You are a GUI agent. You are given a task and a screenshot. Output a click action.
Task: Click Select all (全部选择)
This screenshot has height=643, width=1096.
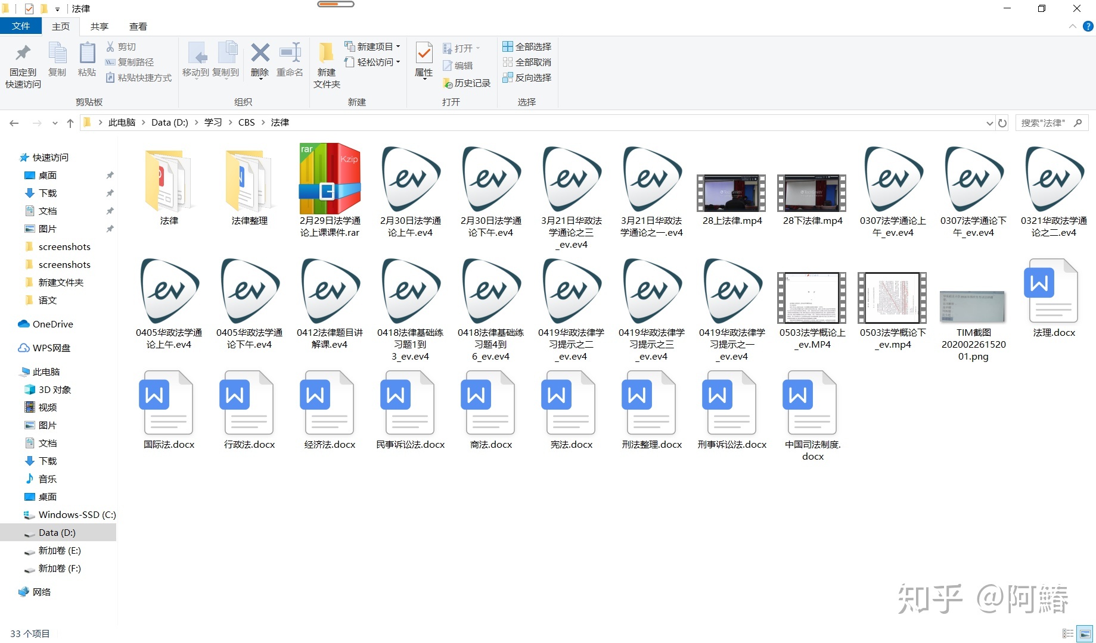tap(527, 46)
